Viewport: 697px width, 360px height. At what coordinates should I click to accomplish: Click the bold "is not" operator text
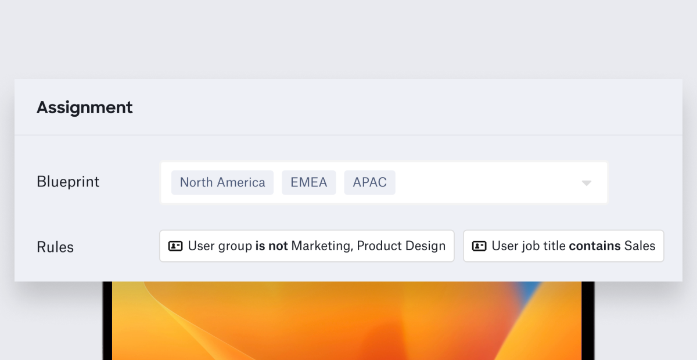click(271, 246)
